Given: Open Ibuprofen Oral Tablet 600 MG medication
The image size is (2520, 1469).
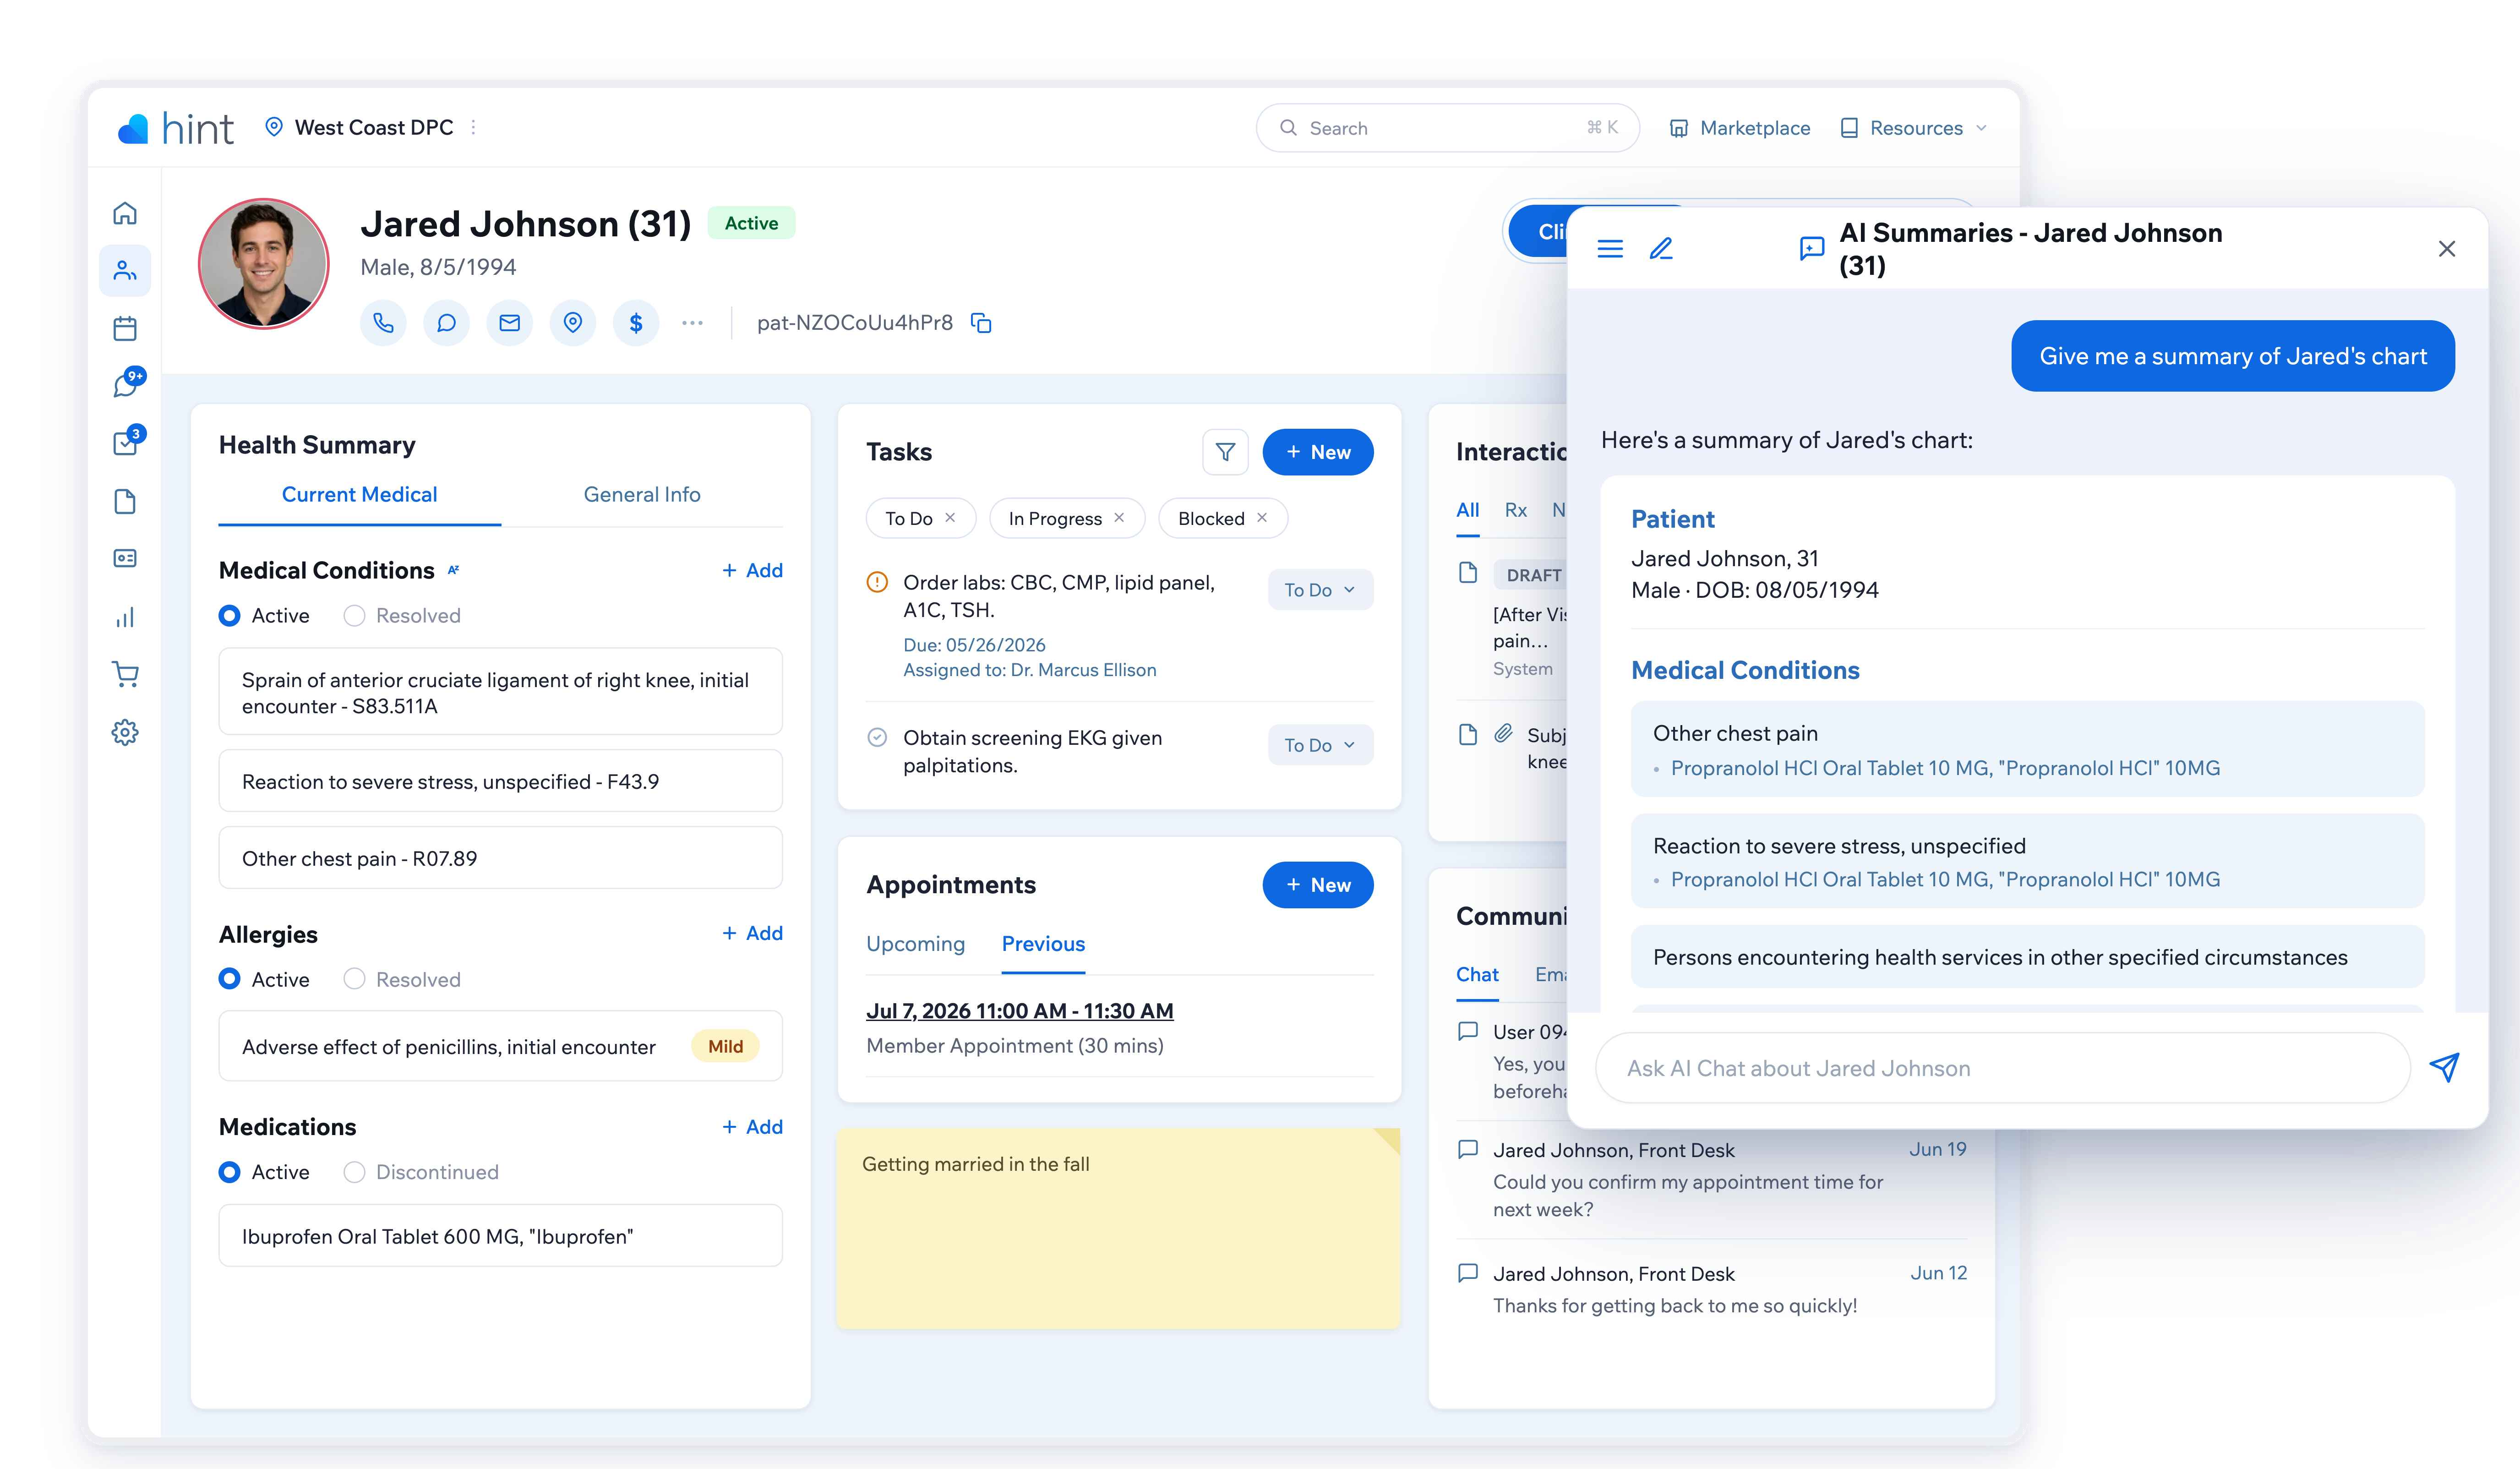Looking at the screenshot, I should pos(500,1236).
